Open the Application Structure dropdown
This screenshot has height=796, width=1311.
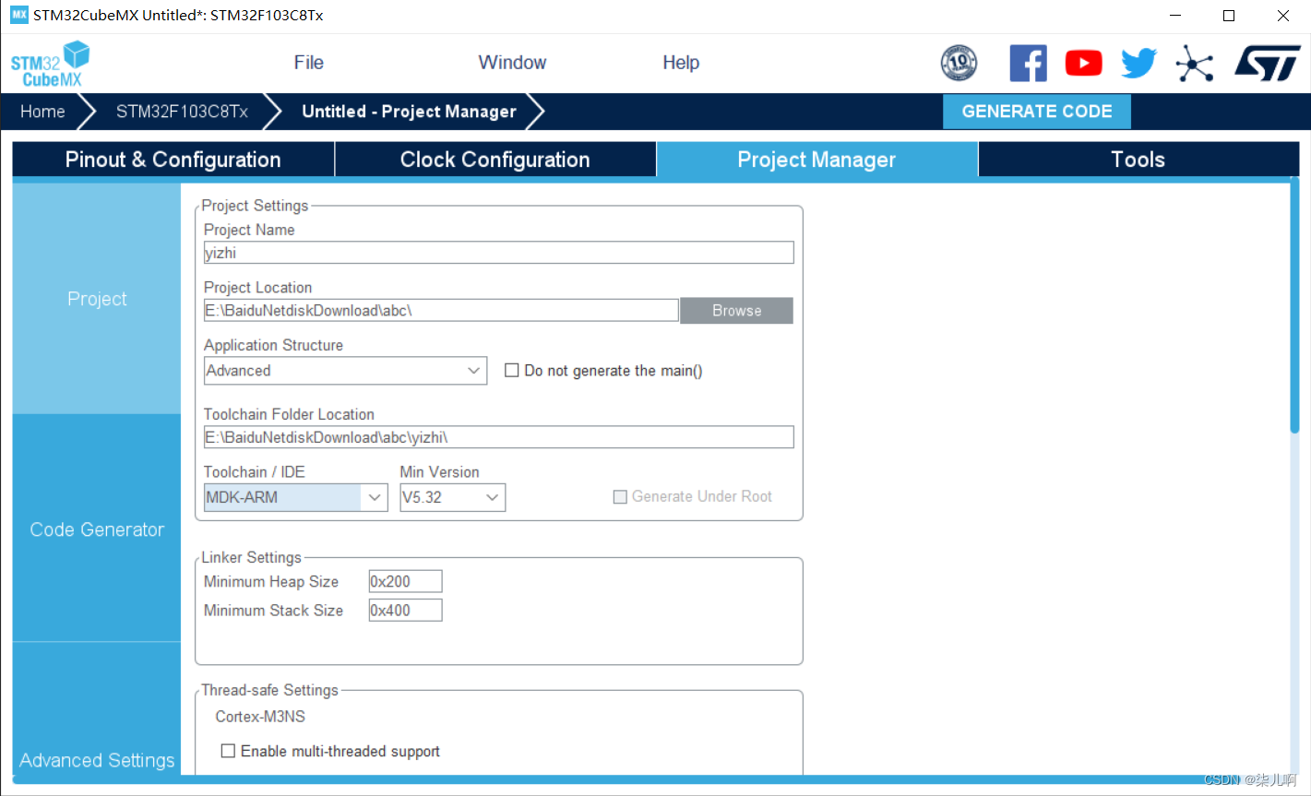coord(345,371)
